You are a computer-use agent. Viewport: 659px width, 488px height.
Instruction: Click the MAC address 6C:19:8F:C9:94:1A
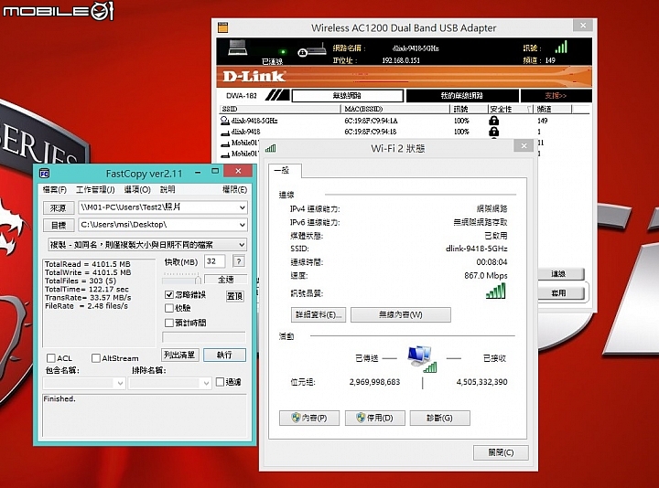(371, 121)
